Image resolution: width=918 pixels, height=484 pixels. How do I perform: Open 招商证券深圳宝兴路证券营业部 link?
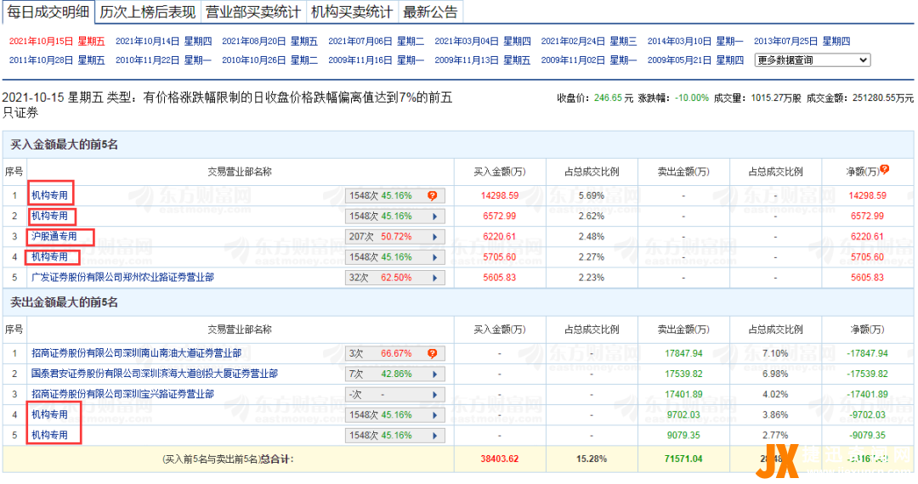tap(123, 394)
